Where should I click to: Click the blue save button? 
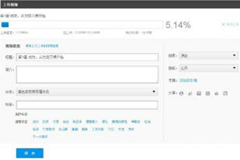coord(30,153)
